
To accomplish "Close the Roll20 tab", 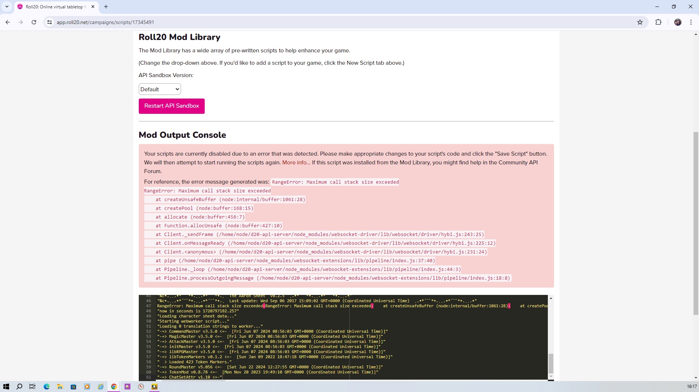I will click(93, 7).
